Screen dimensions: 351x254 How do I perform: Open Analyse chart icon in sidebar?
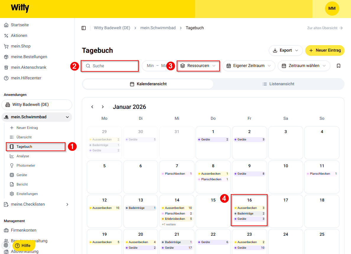12,156
